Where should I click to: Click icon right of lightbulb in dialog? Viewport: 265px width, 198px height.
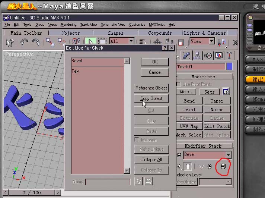[x=149, y=181]
